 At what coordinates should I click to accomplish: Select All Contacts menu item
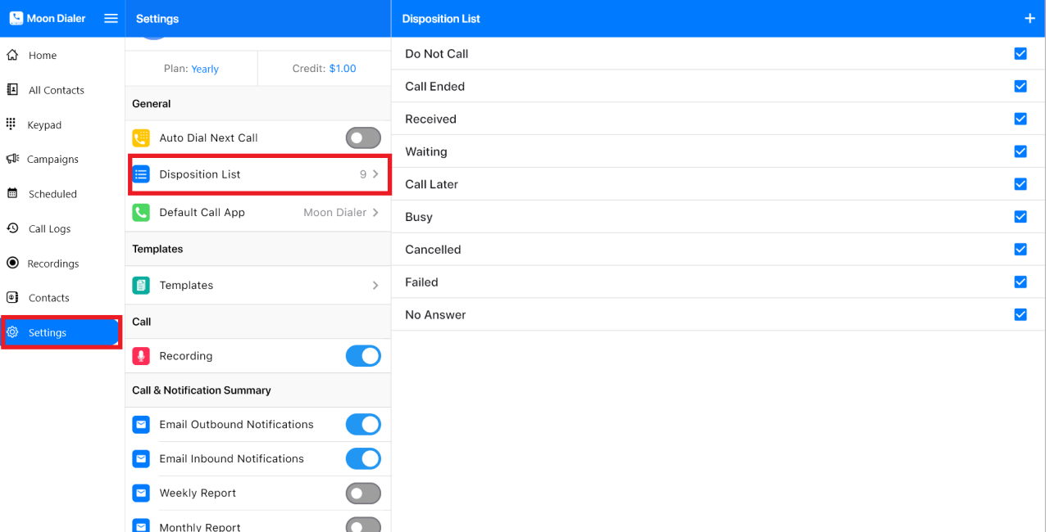[x=56, y=91]
